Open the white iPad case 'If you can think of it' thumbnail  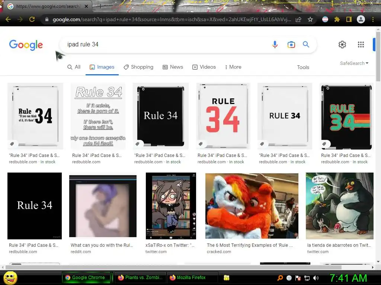pos(35,116)
